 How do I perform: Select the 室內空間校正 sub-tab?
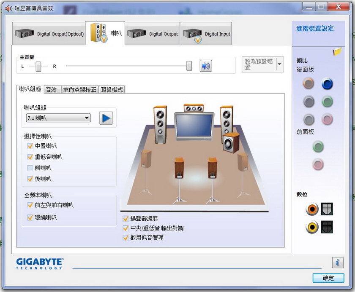[80, 90]
